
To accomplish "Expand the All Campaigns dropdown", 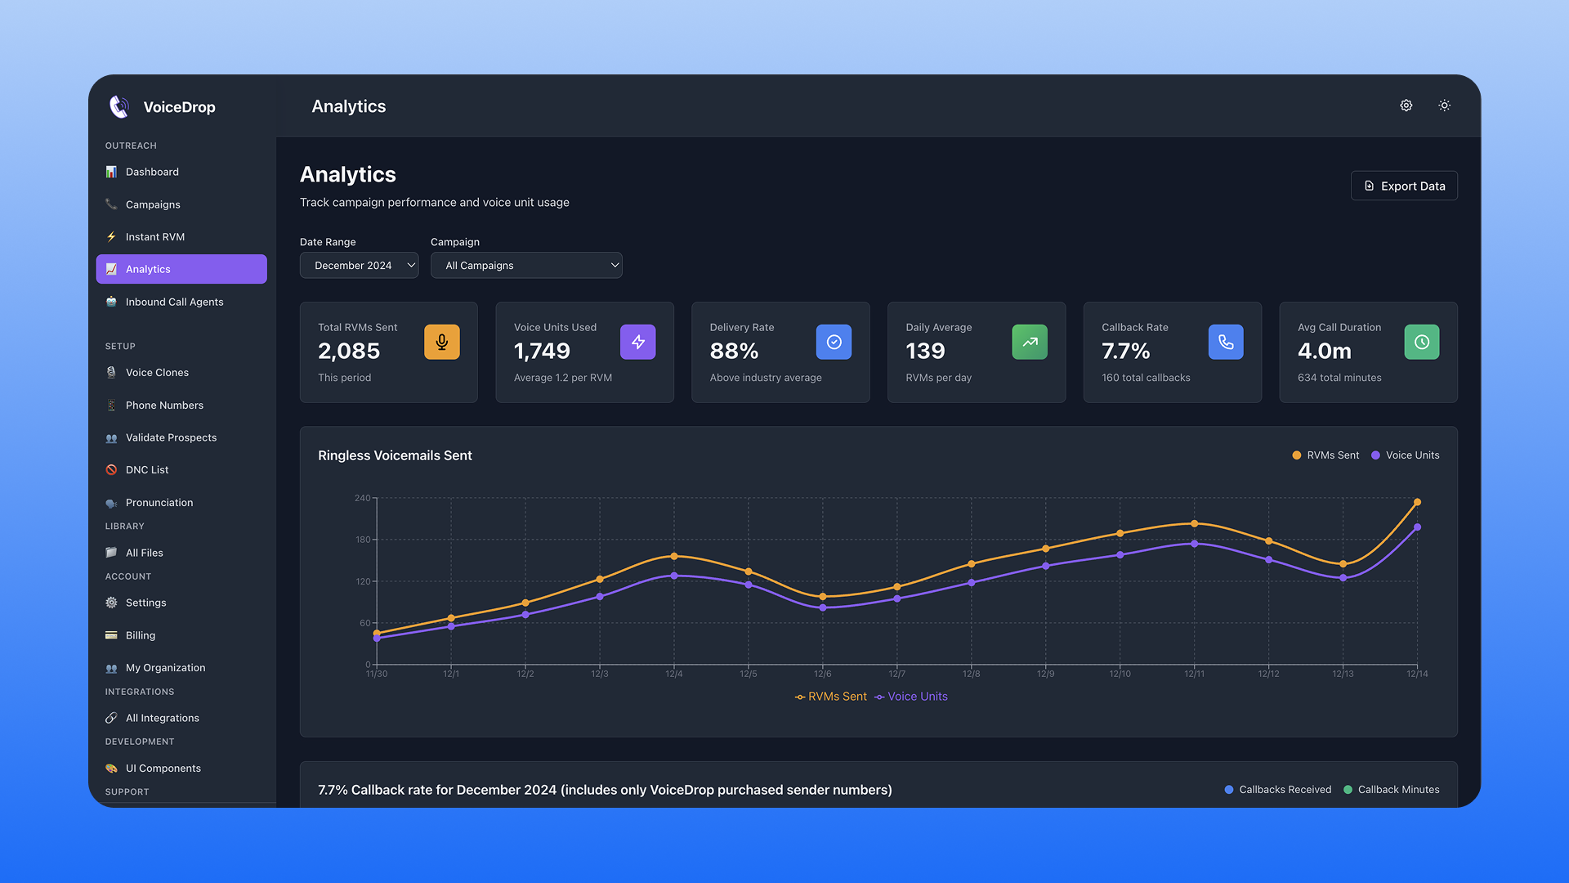I will click(526, 266).
